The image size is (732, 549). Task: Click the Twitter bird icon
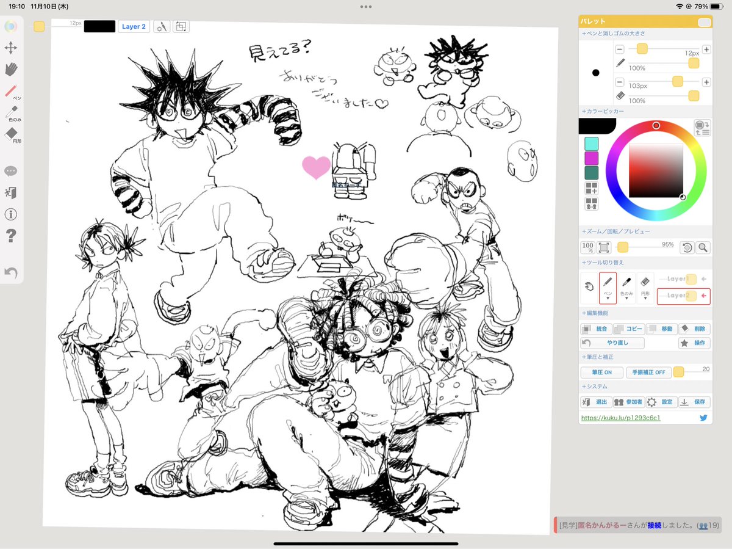coord(703,418)
